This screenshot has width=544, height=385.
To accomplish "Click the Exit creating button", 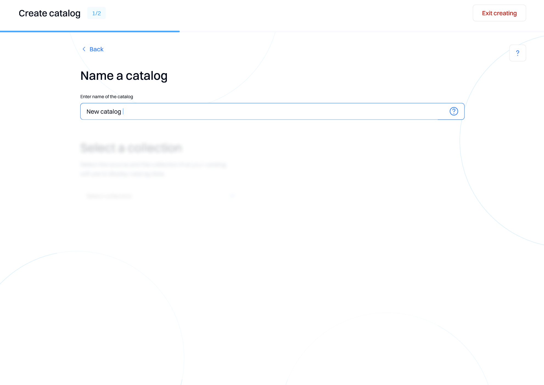I will 499,13.
